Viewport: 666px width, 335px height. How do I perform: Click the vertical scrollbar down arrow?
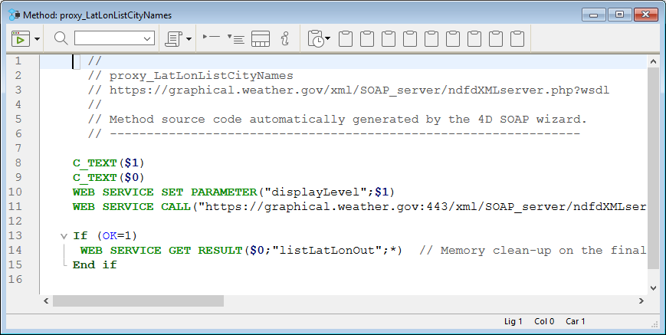coord(653,288)
